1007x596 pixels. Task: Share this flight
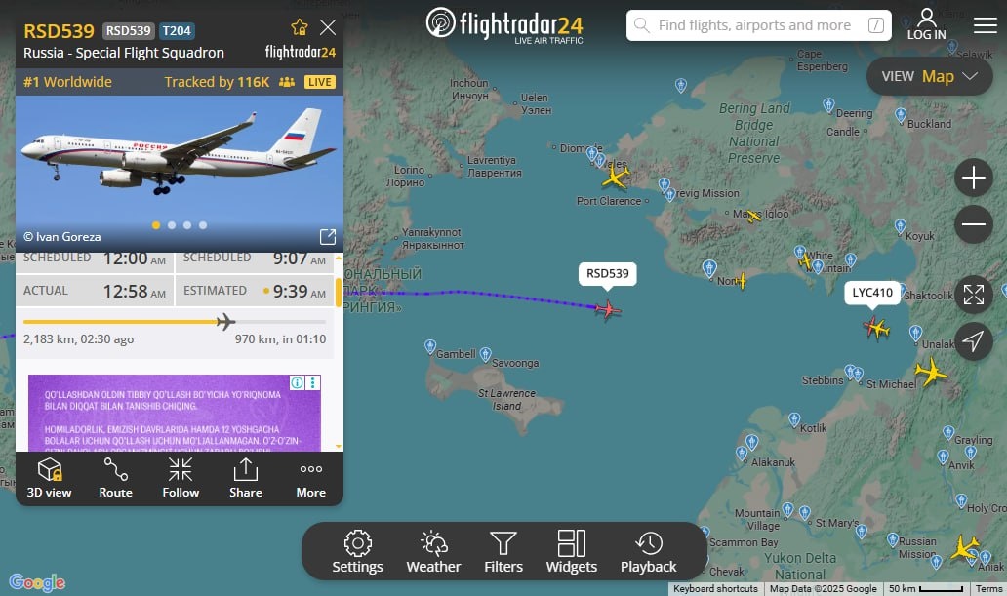click(x=245, y=478)
